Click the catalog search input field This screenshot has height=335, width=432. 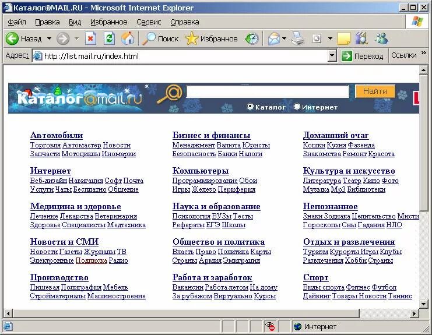[268, 91]
